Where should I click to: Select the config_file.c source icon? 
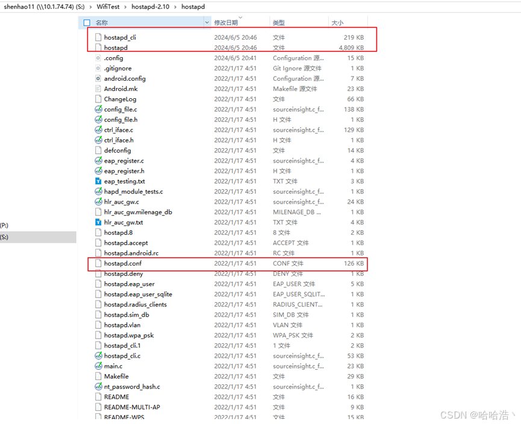click(x=98, y=110)
